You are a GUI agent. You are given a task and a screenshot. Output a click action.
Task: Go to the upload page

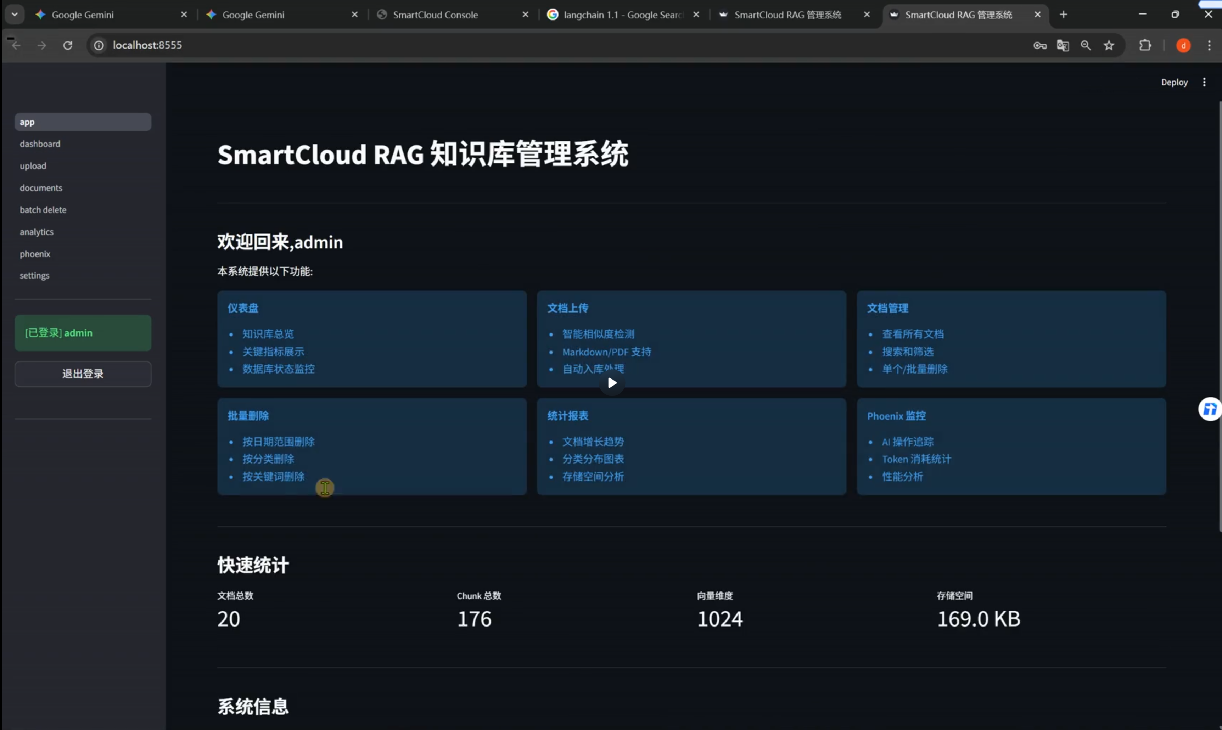(x=83, y=166)
